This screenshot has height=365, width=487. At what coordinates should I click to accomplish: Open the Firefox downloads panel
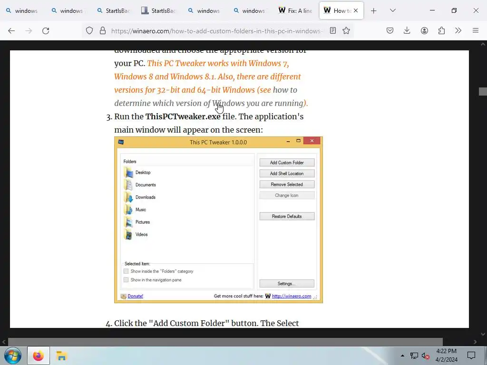[x=407, y=30]
